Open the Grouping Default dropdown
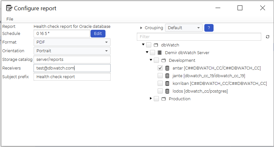274x147 pixels. click(x=184, y=28)
